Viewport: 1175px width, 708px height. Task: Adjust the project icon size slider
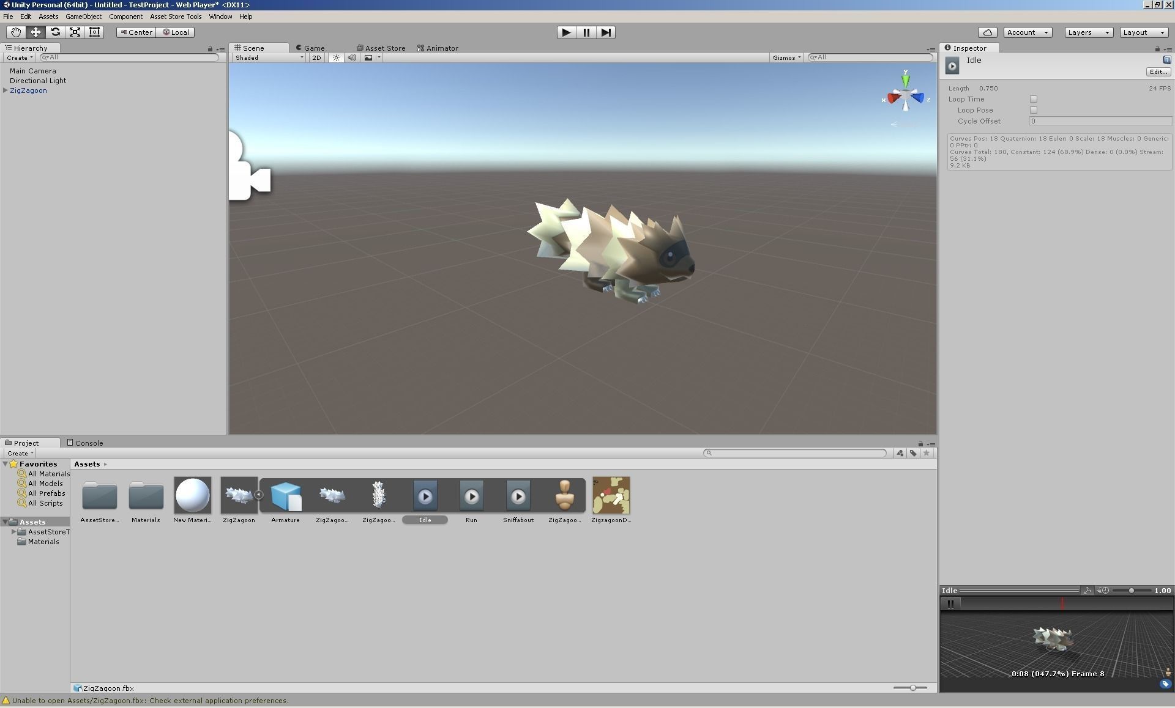910,688
